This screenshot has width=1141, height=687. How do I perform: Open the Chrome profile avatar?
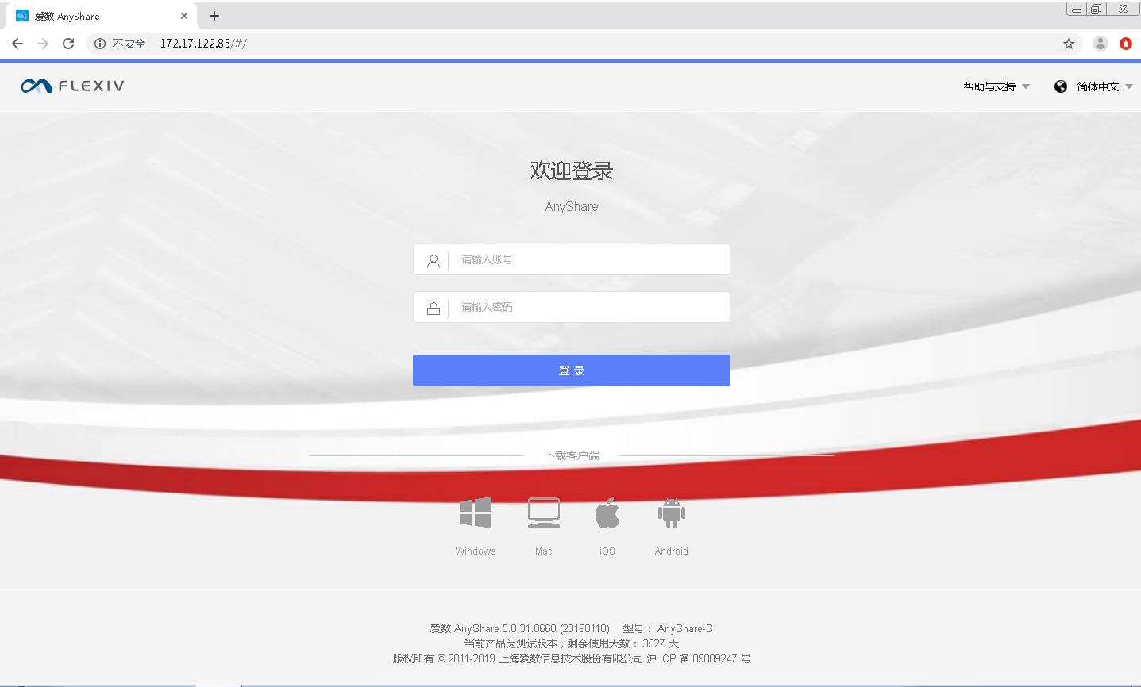point(1100,44)
